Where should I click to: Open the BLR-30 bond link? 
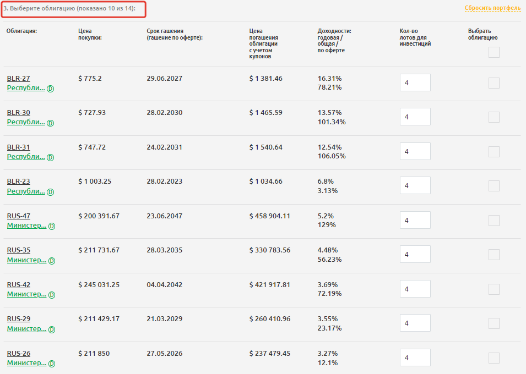[x=18, y=113]
